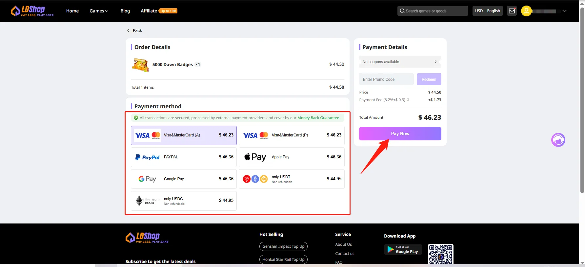Click the LDShop logo in header
This screenshot has width=585, height=267.
click(32, 11)
